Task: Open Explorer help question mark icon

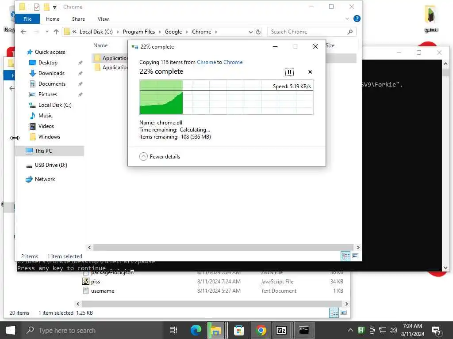Action: pyautogui.click(x=357, y=19)
